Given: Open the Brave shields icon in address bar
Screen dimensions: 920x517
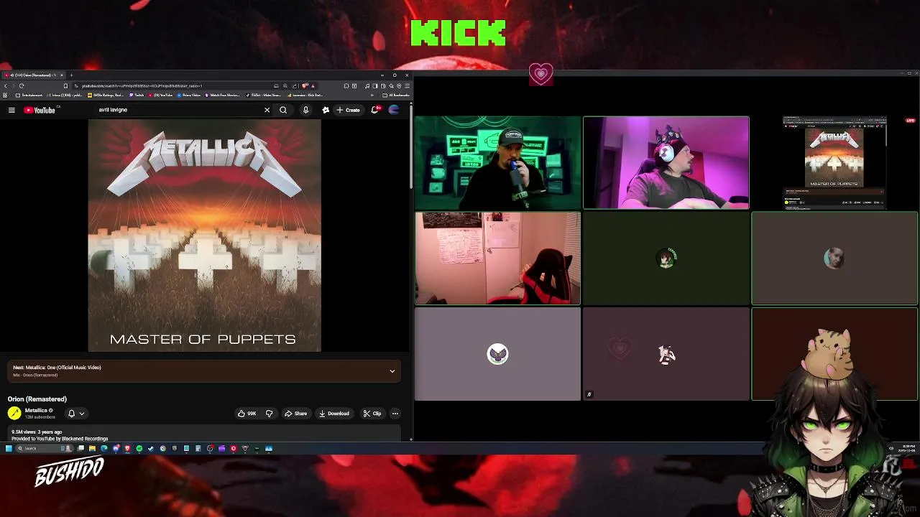Looking at the screenshot, I should coord(305,86).
